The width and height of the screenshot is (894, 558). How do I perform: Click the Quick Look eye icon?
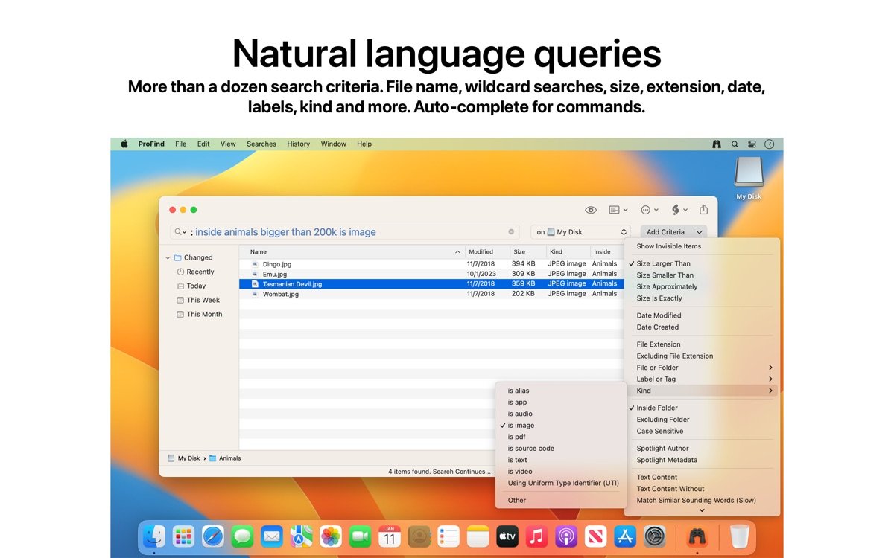coord(591,210)
